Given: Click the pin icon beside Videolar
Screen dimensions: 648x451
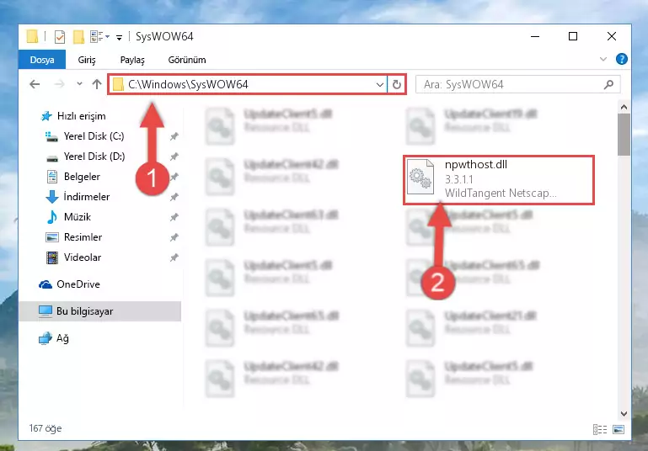Looking at the screenshot, I should tap(174, 257).
